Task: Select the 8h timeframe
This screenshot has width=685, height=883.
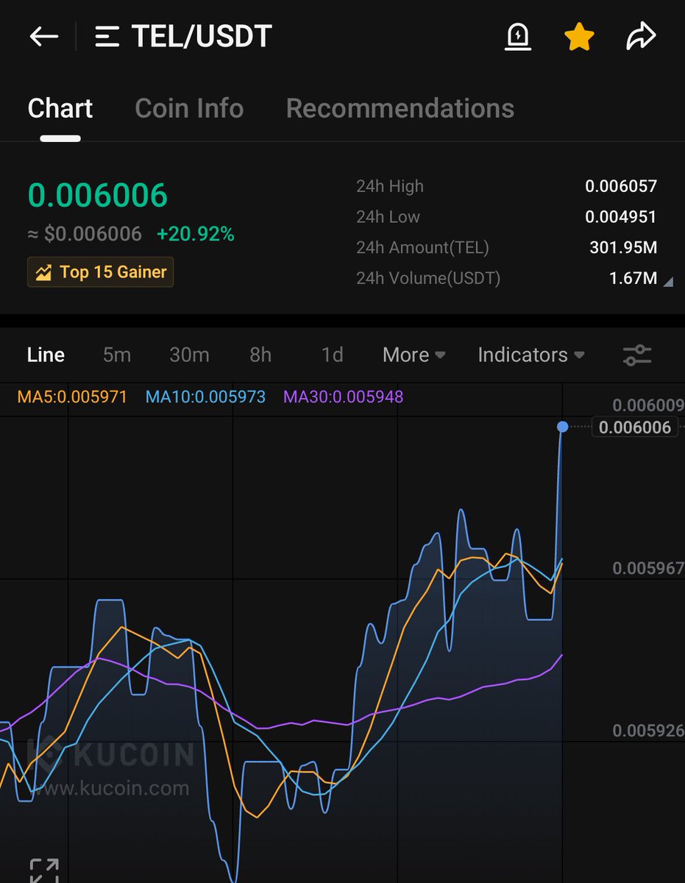Action: [x=260, y=355]
